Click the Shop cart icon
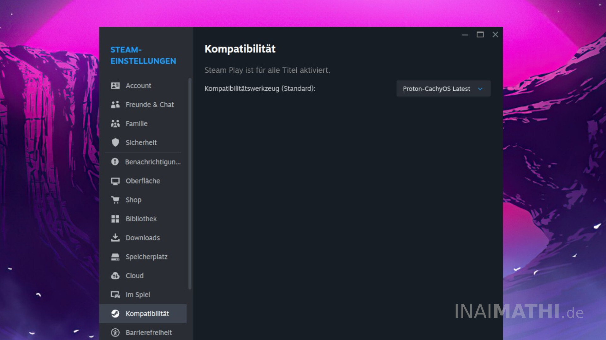Image resolution: width=606 pixels, height=340 pixels. [x=115, y=200]
